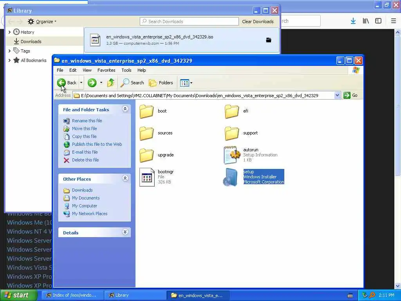
Task: Select the sources folder icon
Action: (146, 133)
